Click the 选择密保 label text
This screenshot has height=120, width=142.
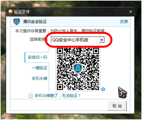coord(38,39)
